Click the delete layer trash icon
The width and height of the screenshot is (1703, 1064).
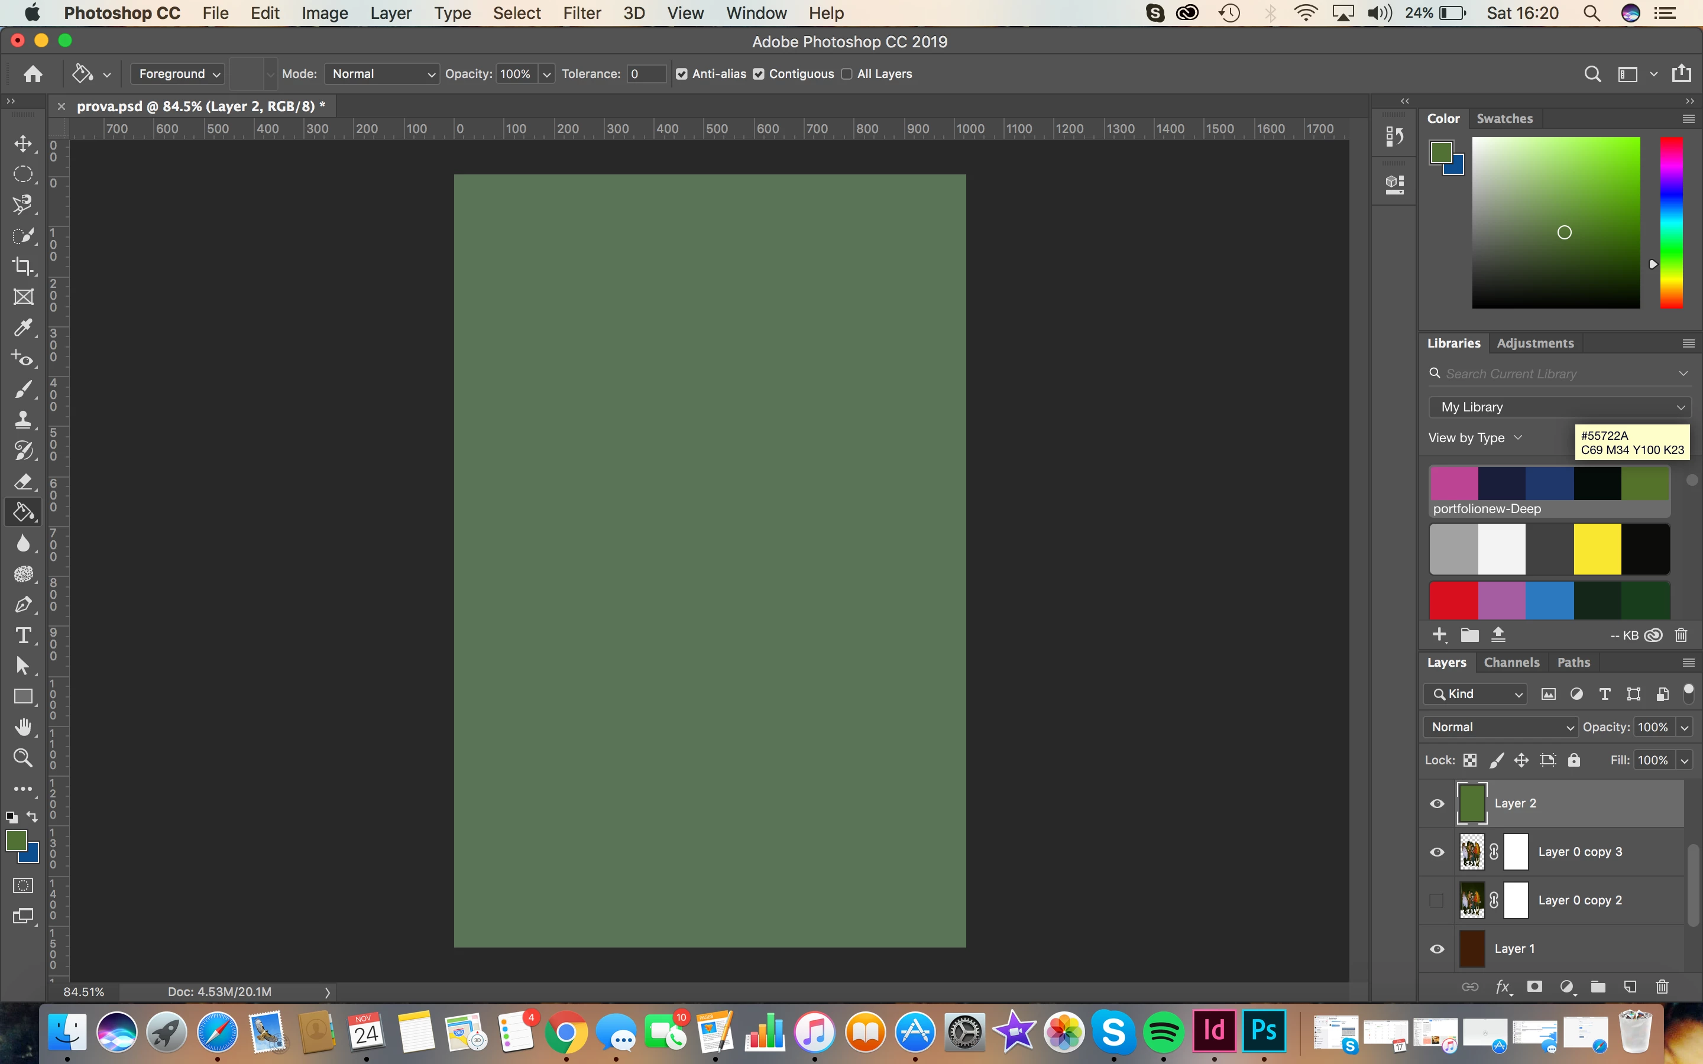pyautogui.click(x=1662, y=987)
